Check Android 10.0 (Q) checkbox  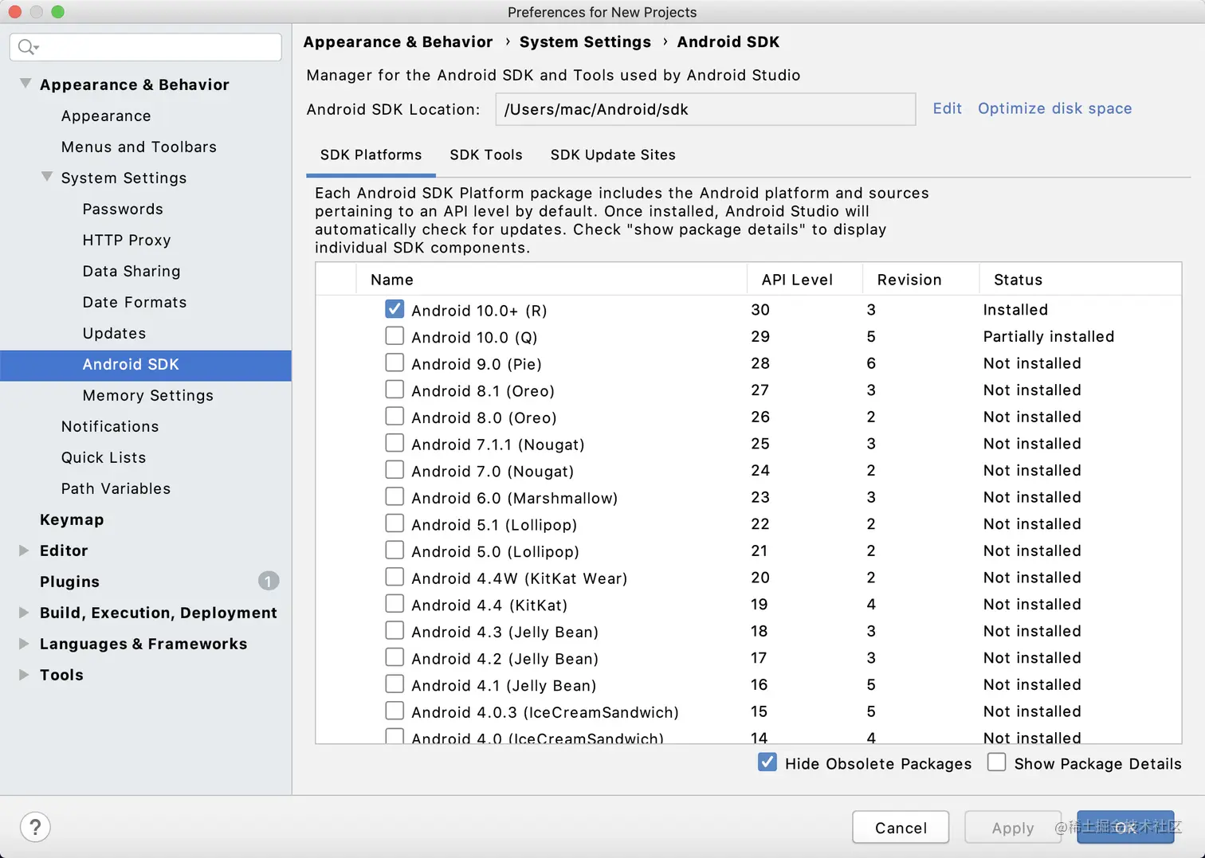pyautogui.click(x=394, y=335)
